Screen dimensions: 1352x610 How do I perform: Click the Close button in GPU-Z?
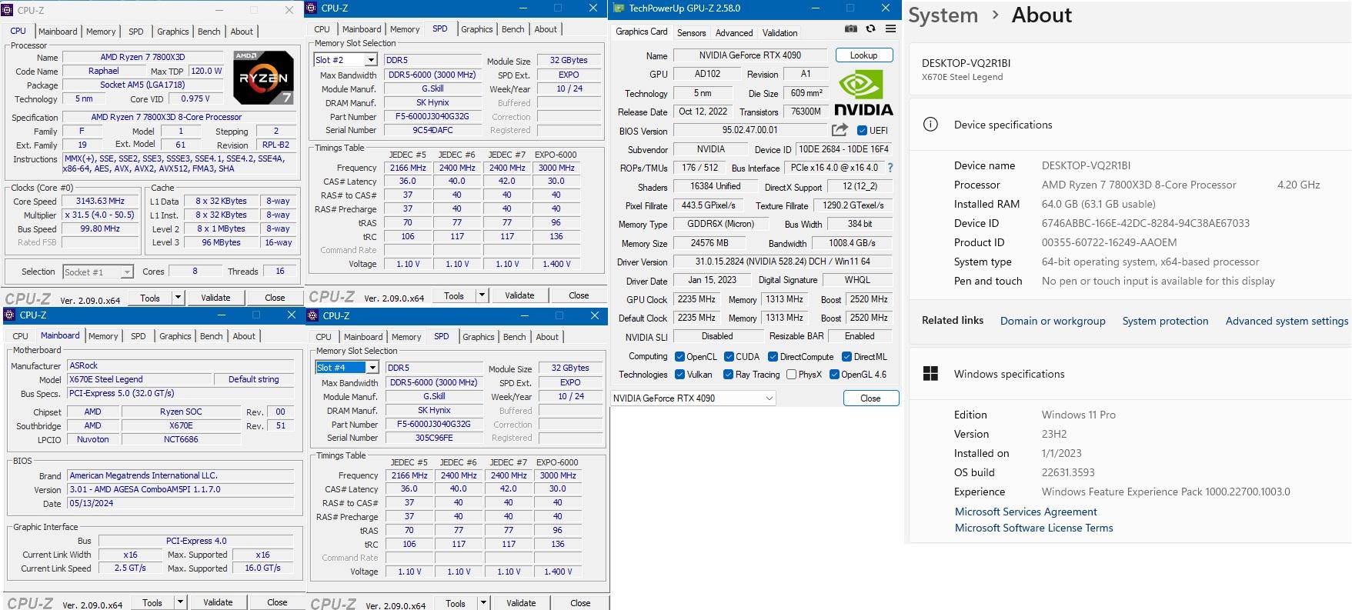870,398
